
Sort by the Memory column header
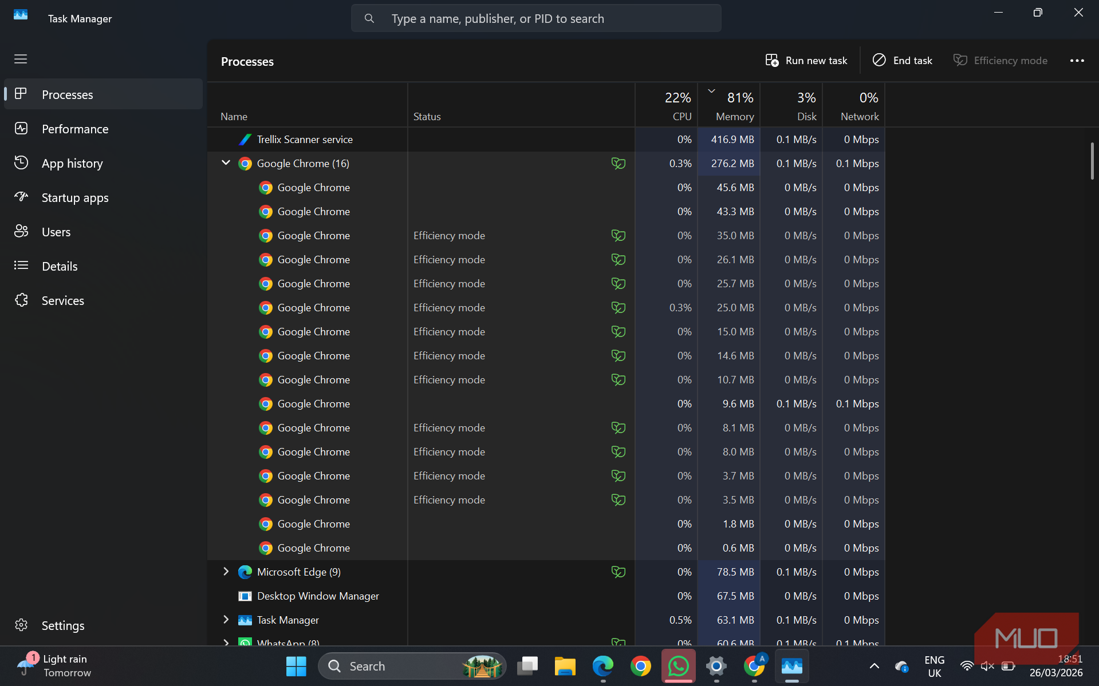(x=729, y=105)
